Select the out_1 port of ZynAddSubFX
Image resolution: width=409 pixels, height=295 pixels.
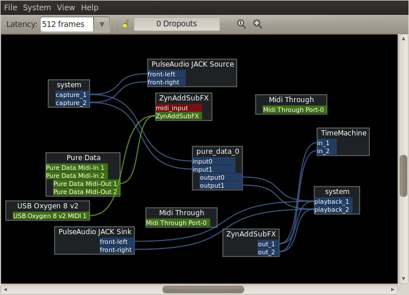[x=268, y=244]
